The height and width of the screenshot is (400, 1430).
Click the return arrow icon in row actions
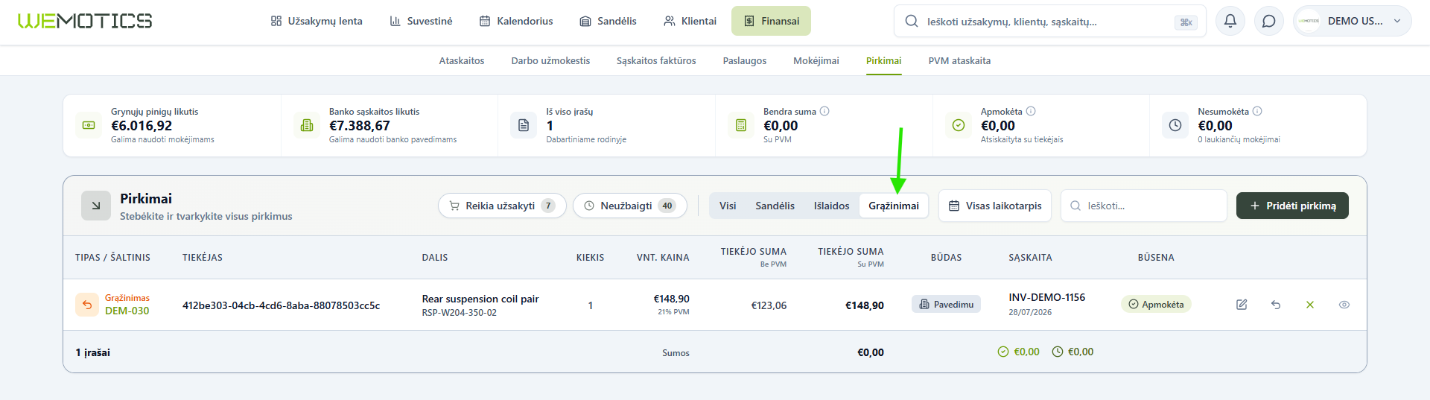(x=1276, y=305)
